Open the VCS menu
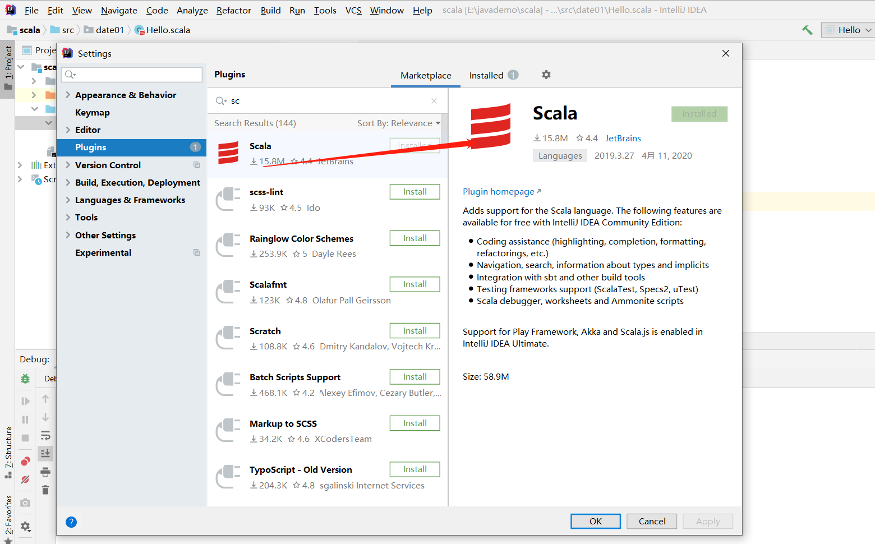The width and height of the screenshot is (875, 544). click(x=353, y=10)
